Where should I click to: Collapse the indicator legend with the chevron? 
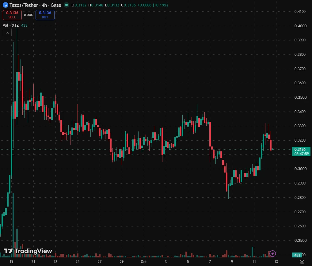[x=7, y=33]
